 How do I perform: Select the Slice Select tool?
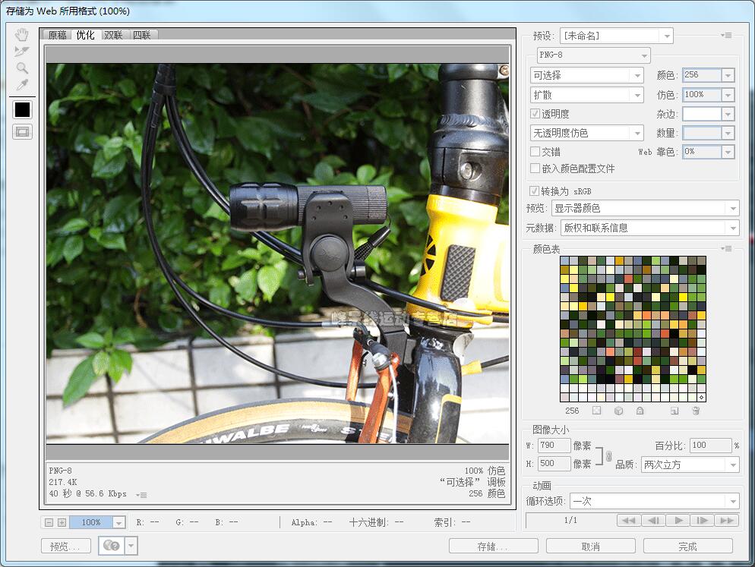[x=22, y=52]
